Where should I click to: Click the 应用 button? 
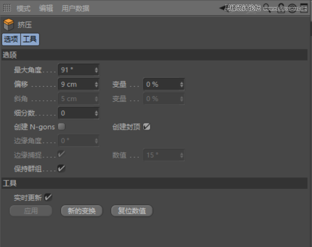31,211
